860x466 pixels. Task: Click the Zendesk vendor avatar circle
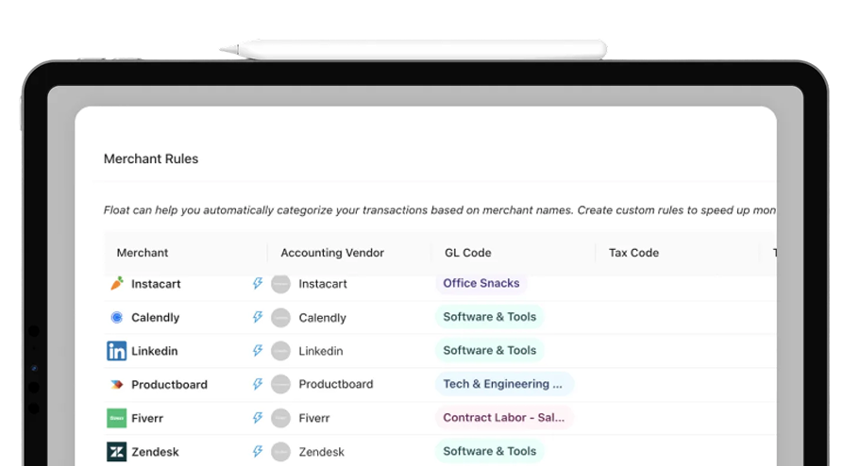(x=280, y=452)
